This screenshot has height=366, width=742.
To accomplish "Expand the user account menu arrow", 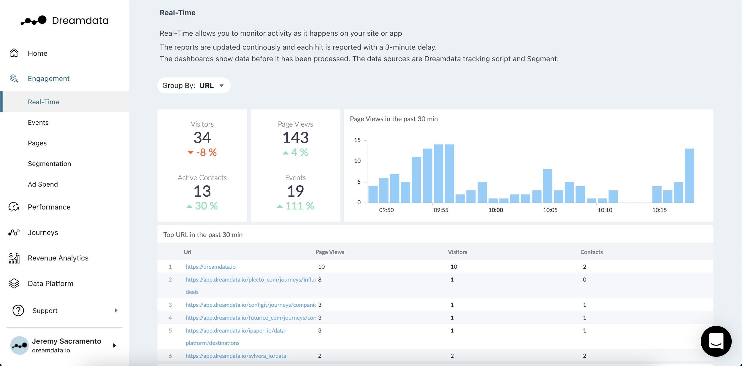I will click(115, 345).
